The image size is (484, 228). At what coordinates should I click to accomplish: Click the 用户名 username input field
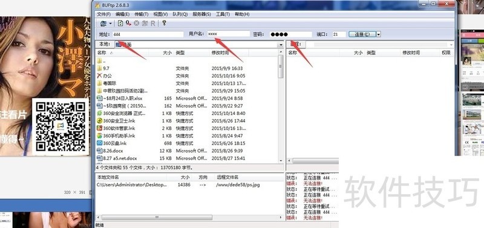point(228,34)
